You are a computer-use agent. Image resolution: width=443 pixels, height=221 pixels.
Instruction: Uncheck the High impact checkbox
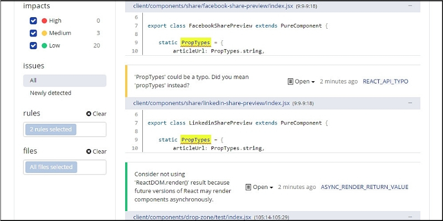33,20
